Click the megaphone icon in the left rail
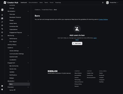Image resolution: width=123 pixels, height=94 pixels. [x=2, y=36]
